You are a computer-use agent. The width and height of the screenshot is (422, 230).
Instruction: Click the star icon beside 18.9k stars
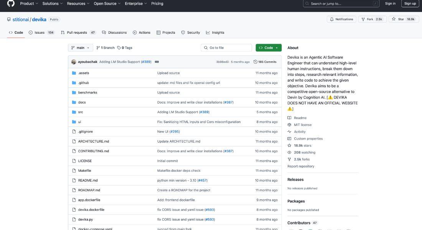(x=289, y=146)
